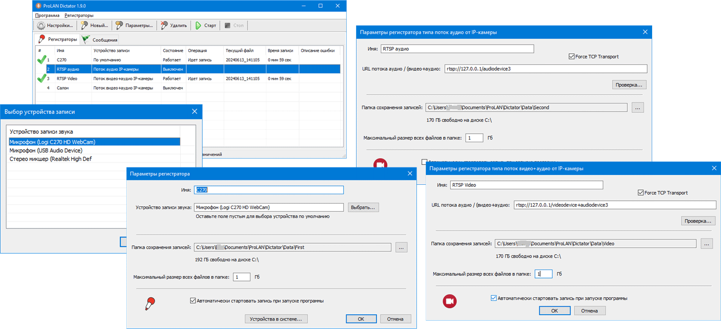Click the Стоп toolbar button

[x=234, y=25]
